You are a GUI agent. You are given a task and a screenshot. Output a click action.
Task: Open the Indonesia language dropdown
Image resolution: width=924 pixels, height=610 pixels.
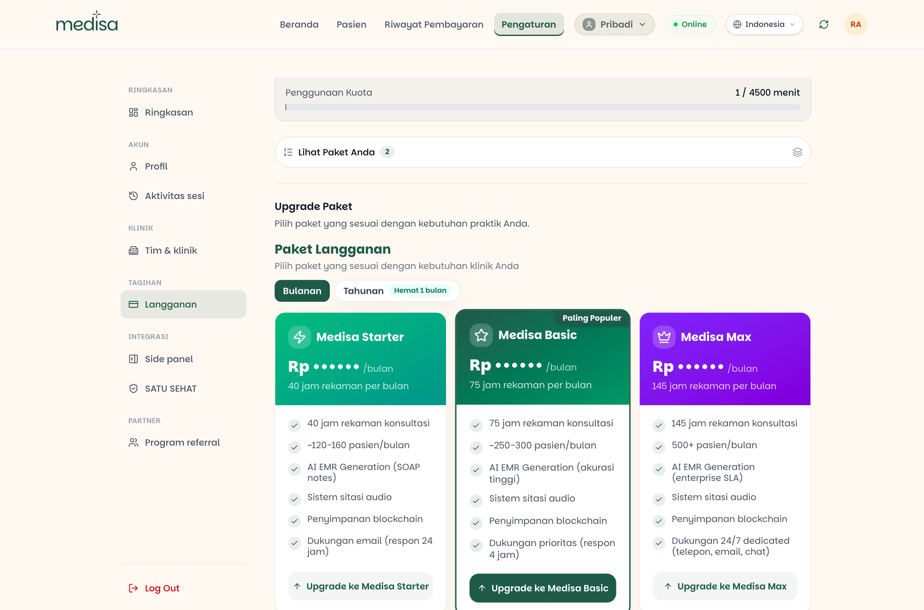[x=764, y=24]
